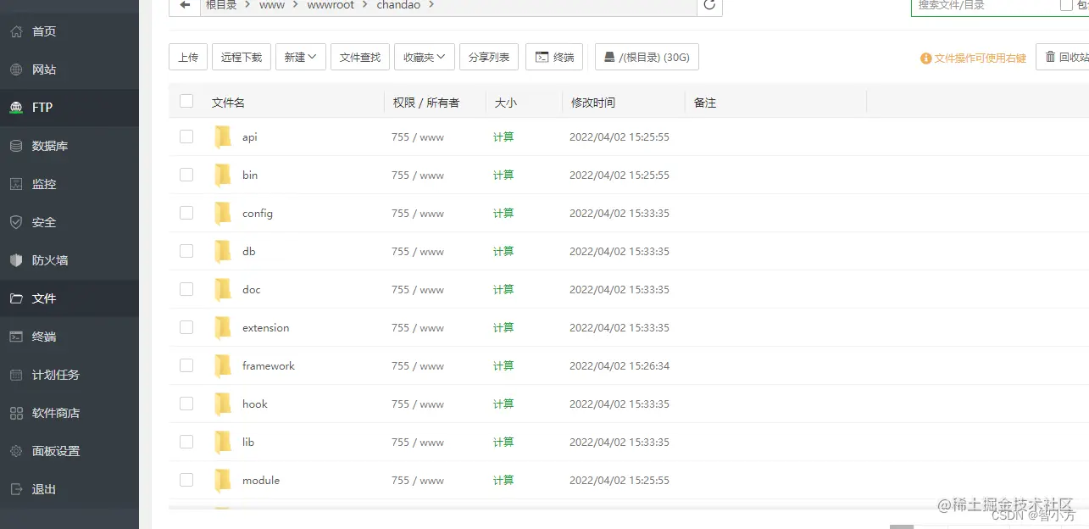Image resolution: width=1089 pixels, height=529 pixels.
Task: Tick the checkbox beside the search field
Action: (x=1066, y=5)
